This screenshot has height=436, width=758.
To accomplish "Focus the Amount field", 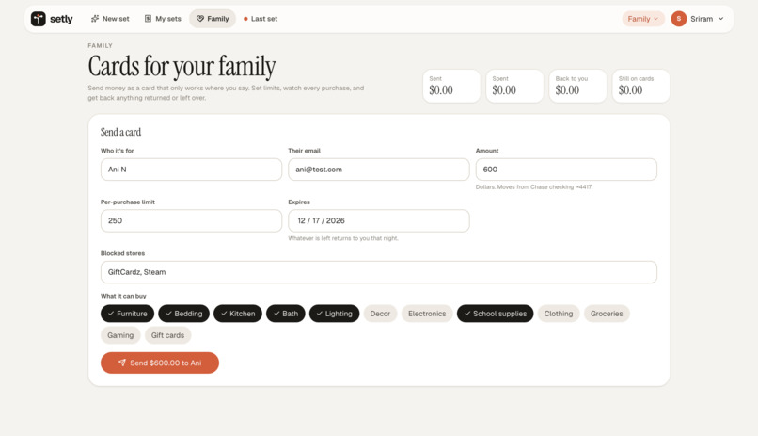I will pos(566,170).
